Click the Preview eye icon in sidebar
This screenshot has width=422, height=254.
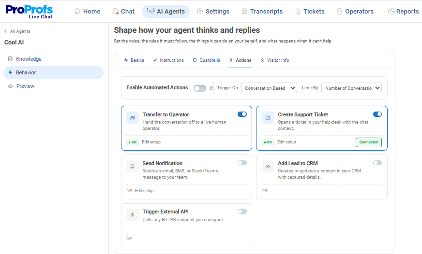point(10,86)
